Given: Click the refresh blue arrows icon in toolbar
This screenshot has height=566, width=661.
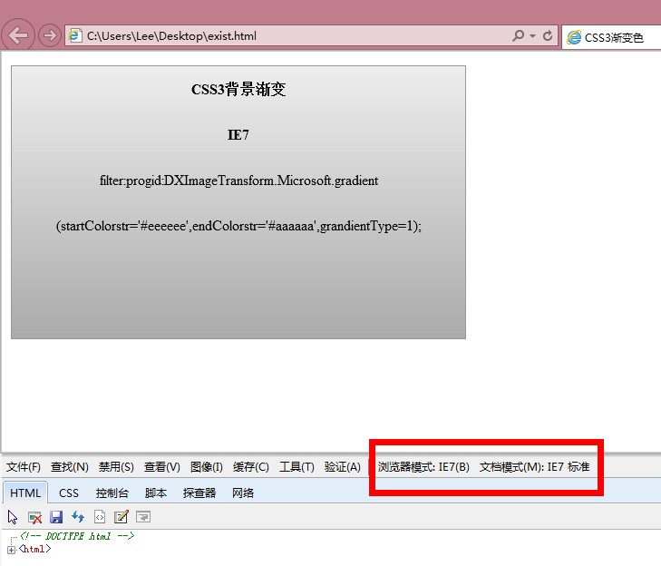Looking at the screenshot, I should (78, 517).
